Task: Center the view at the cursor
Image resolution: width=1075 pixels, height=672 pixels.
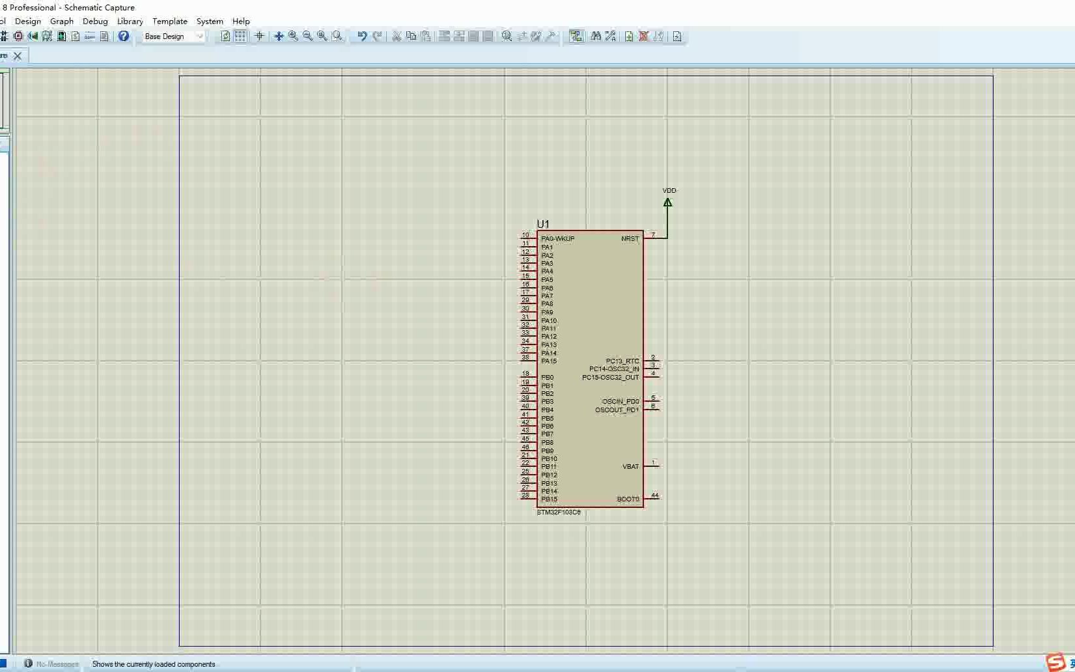Action: point(278,36)
